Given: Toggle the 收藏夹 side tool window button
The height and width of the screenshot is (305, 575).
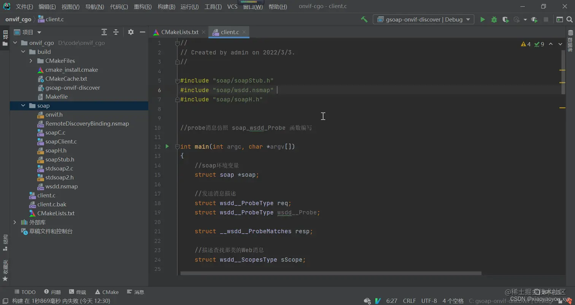Looking at the screenshot, I should [5, 270].
